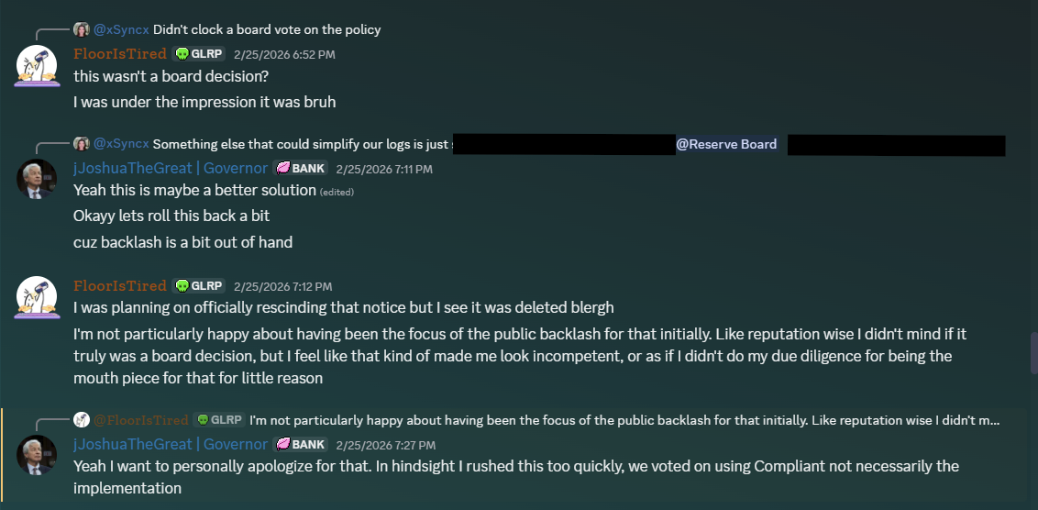Click jJoshuaTheGreat's avatar on the 7:11 PM message
The image size is (1038, 510).
pyautogui.click(x=37, y=179)
